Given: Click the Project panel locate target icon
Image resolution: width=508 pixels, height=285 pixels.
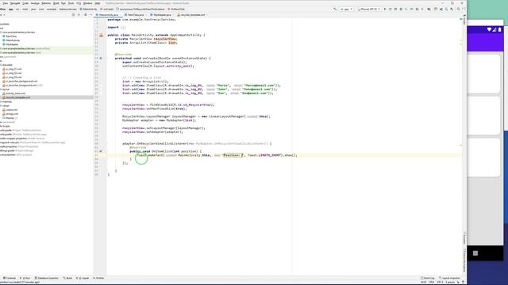Looking at the screenshot, I should tap(73, 15).
